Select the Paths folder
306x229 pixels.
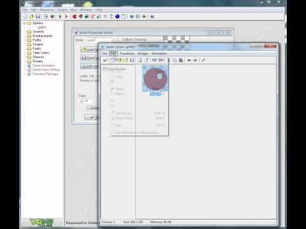point(37,40)
